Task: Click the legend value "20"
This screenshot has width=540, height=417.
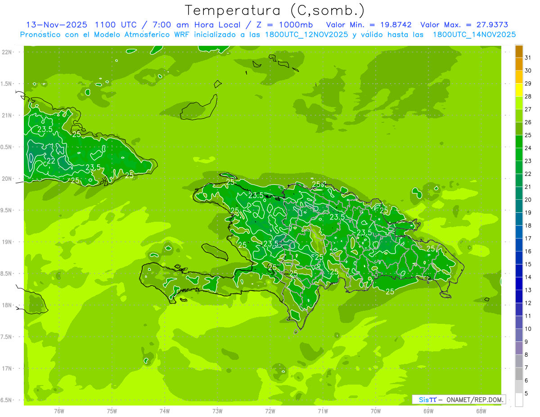Action: 528,200
